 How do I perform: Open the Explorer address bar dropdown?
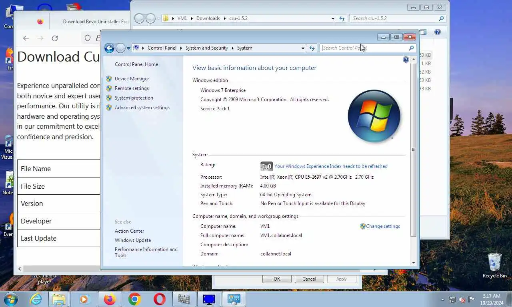point(333,18)
